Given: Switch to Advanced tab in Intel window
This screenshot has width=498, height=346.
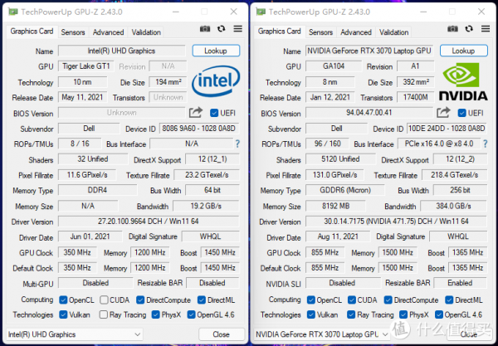Looking at the screenshot, I should 108,32.
